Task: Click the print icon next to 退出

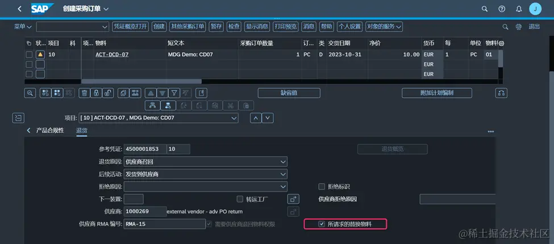Action: pos(519,27)
